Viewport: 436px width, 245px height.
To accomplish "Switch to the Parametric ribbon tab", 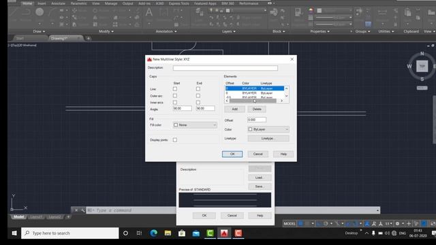I will (x=78, y=3).
